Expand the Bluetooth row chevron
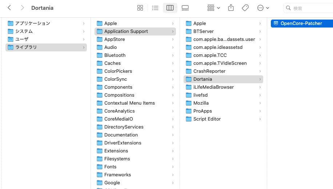Screen dimensions: 333x189 click(x=173, y=55)
